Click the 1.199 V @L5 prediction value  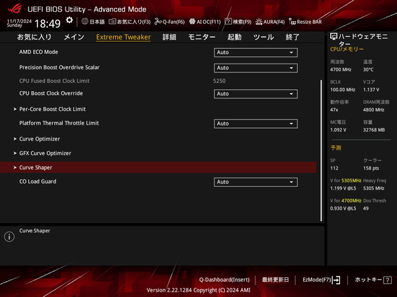343,188
